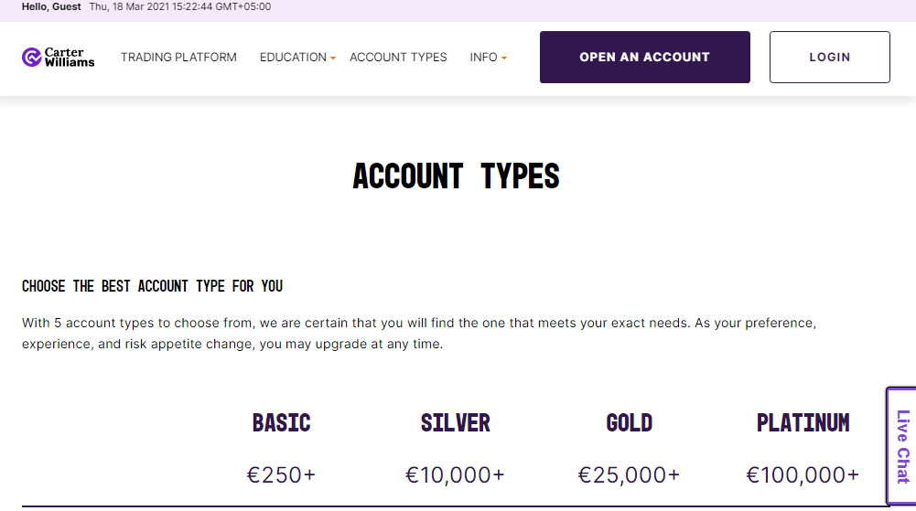Select the Silver account column heading

click(455, 422)
